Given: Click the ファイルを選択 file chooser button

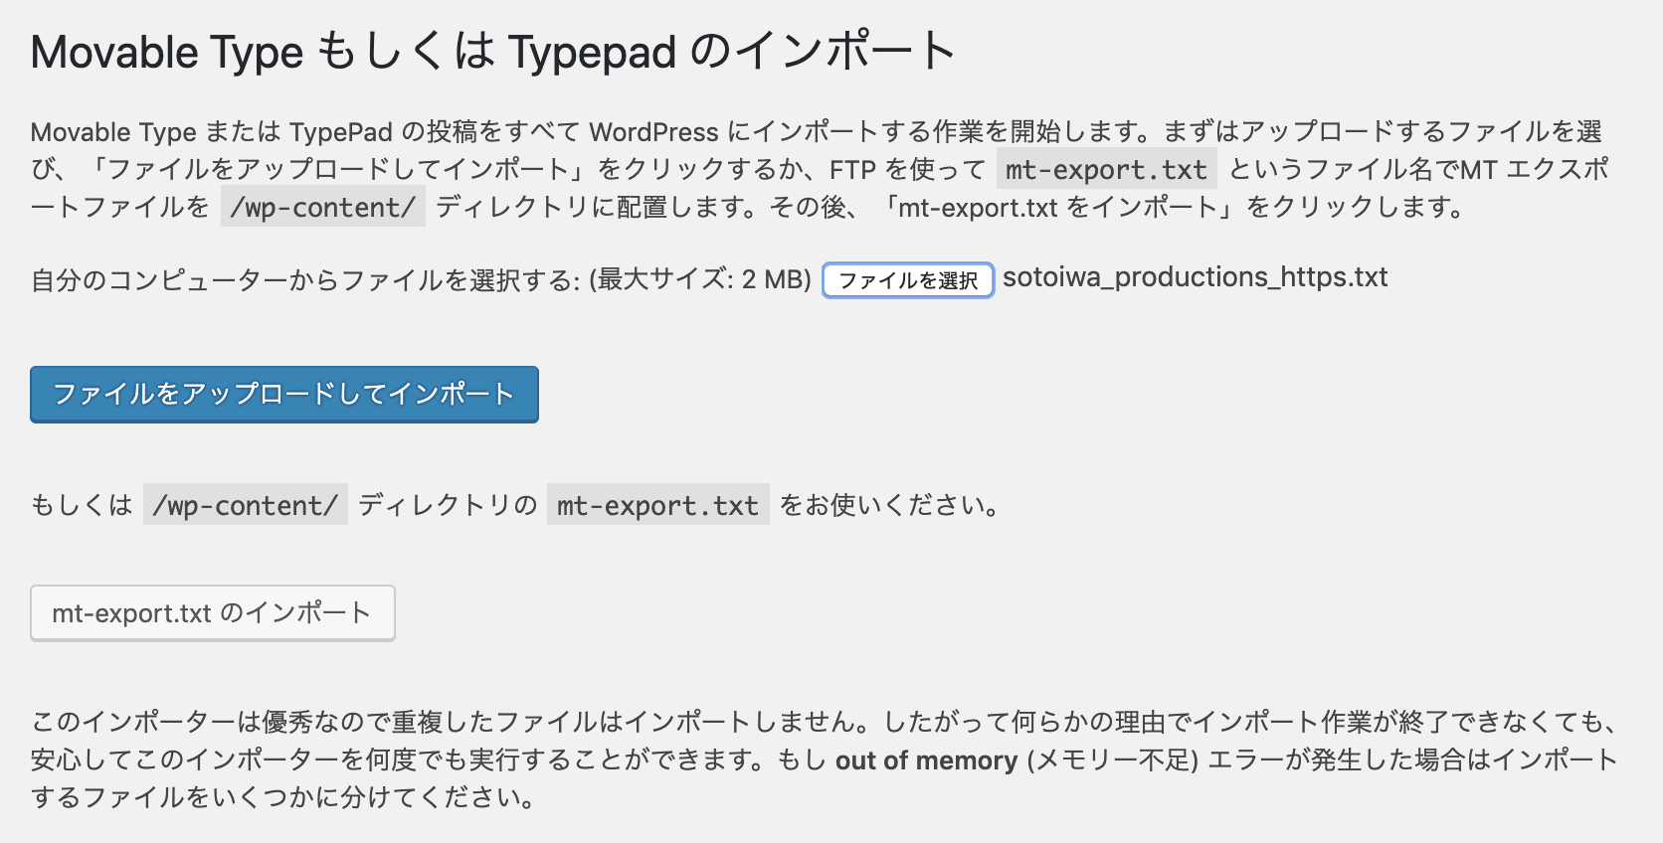Looking at the screenshot, I should 908,280.
